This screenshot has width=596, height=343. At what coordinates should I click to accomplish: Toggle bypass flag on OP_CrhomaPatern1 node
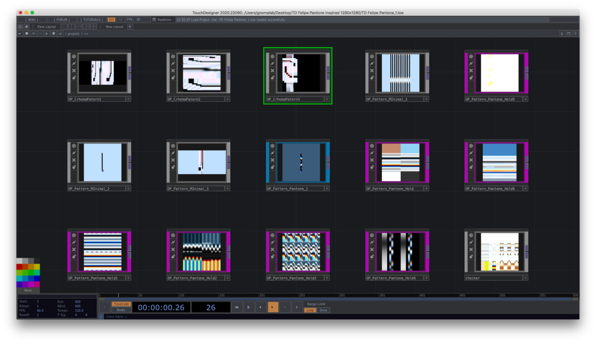[x=74, y=70]
